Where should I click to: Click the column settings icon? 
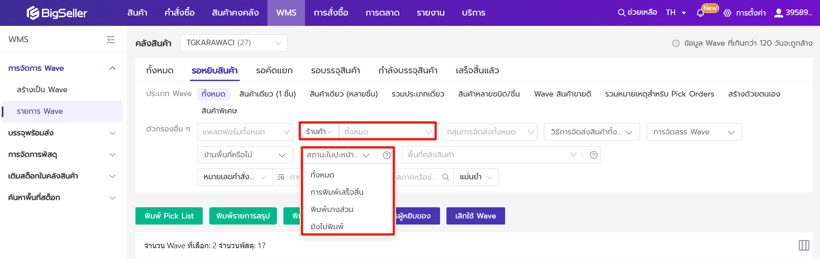(x=804, y=245)
